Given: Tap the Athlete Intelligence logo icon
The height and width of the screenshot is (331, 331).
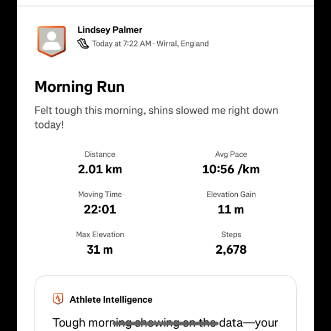Looking at the screenshot, I should coord(58,299).
